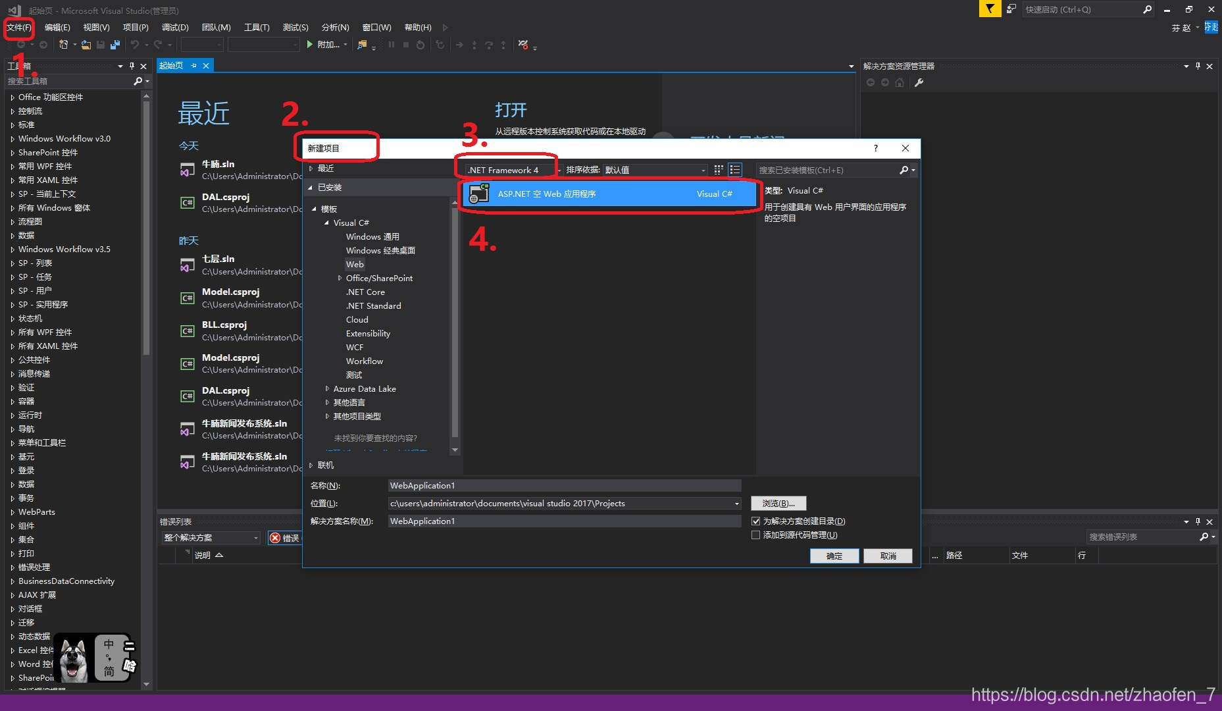
Task: Click the New Project toolbar icon
Action: [64, 45]
